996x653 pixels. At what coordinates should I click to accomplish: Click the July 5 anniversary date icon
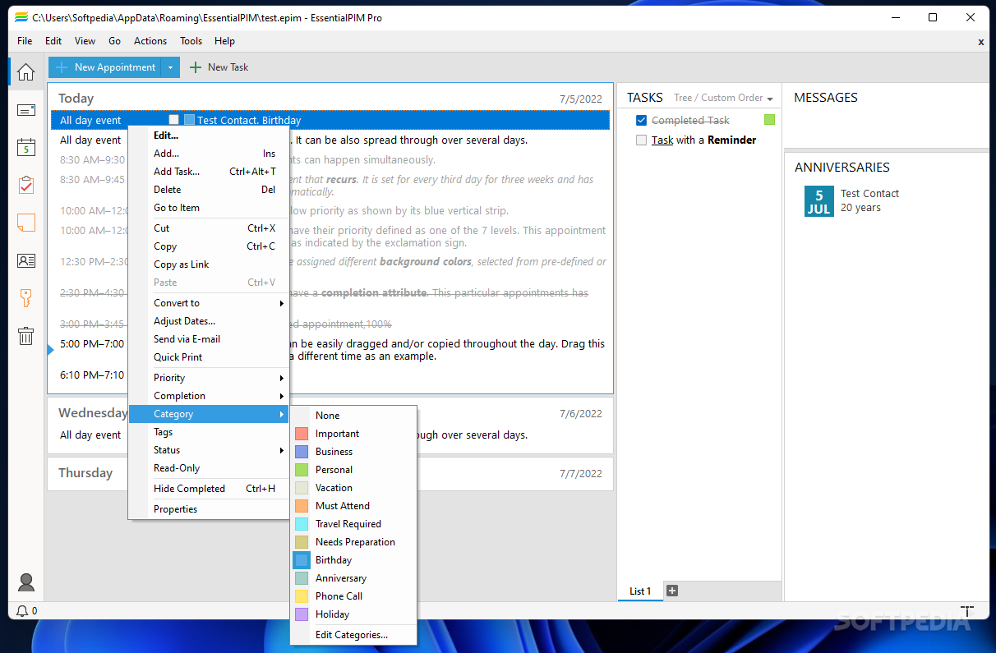pyautogui.click(x=819, y=201)
